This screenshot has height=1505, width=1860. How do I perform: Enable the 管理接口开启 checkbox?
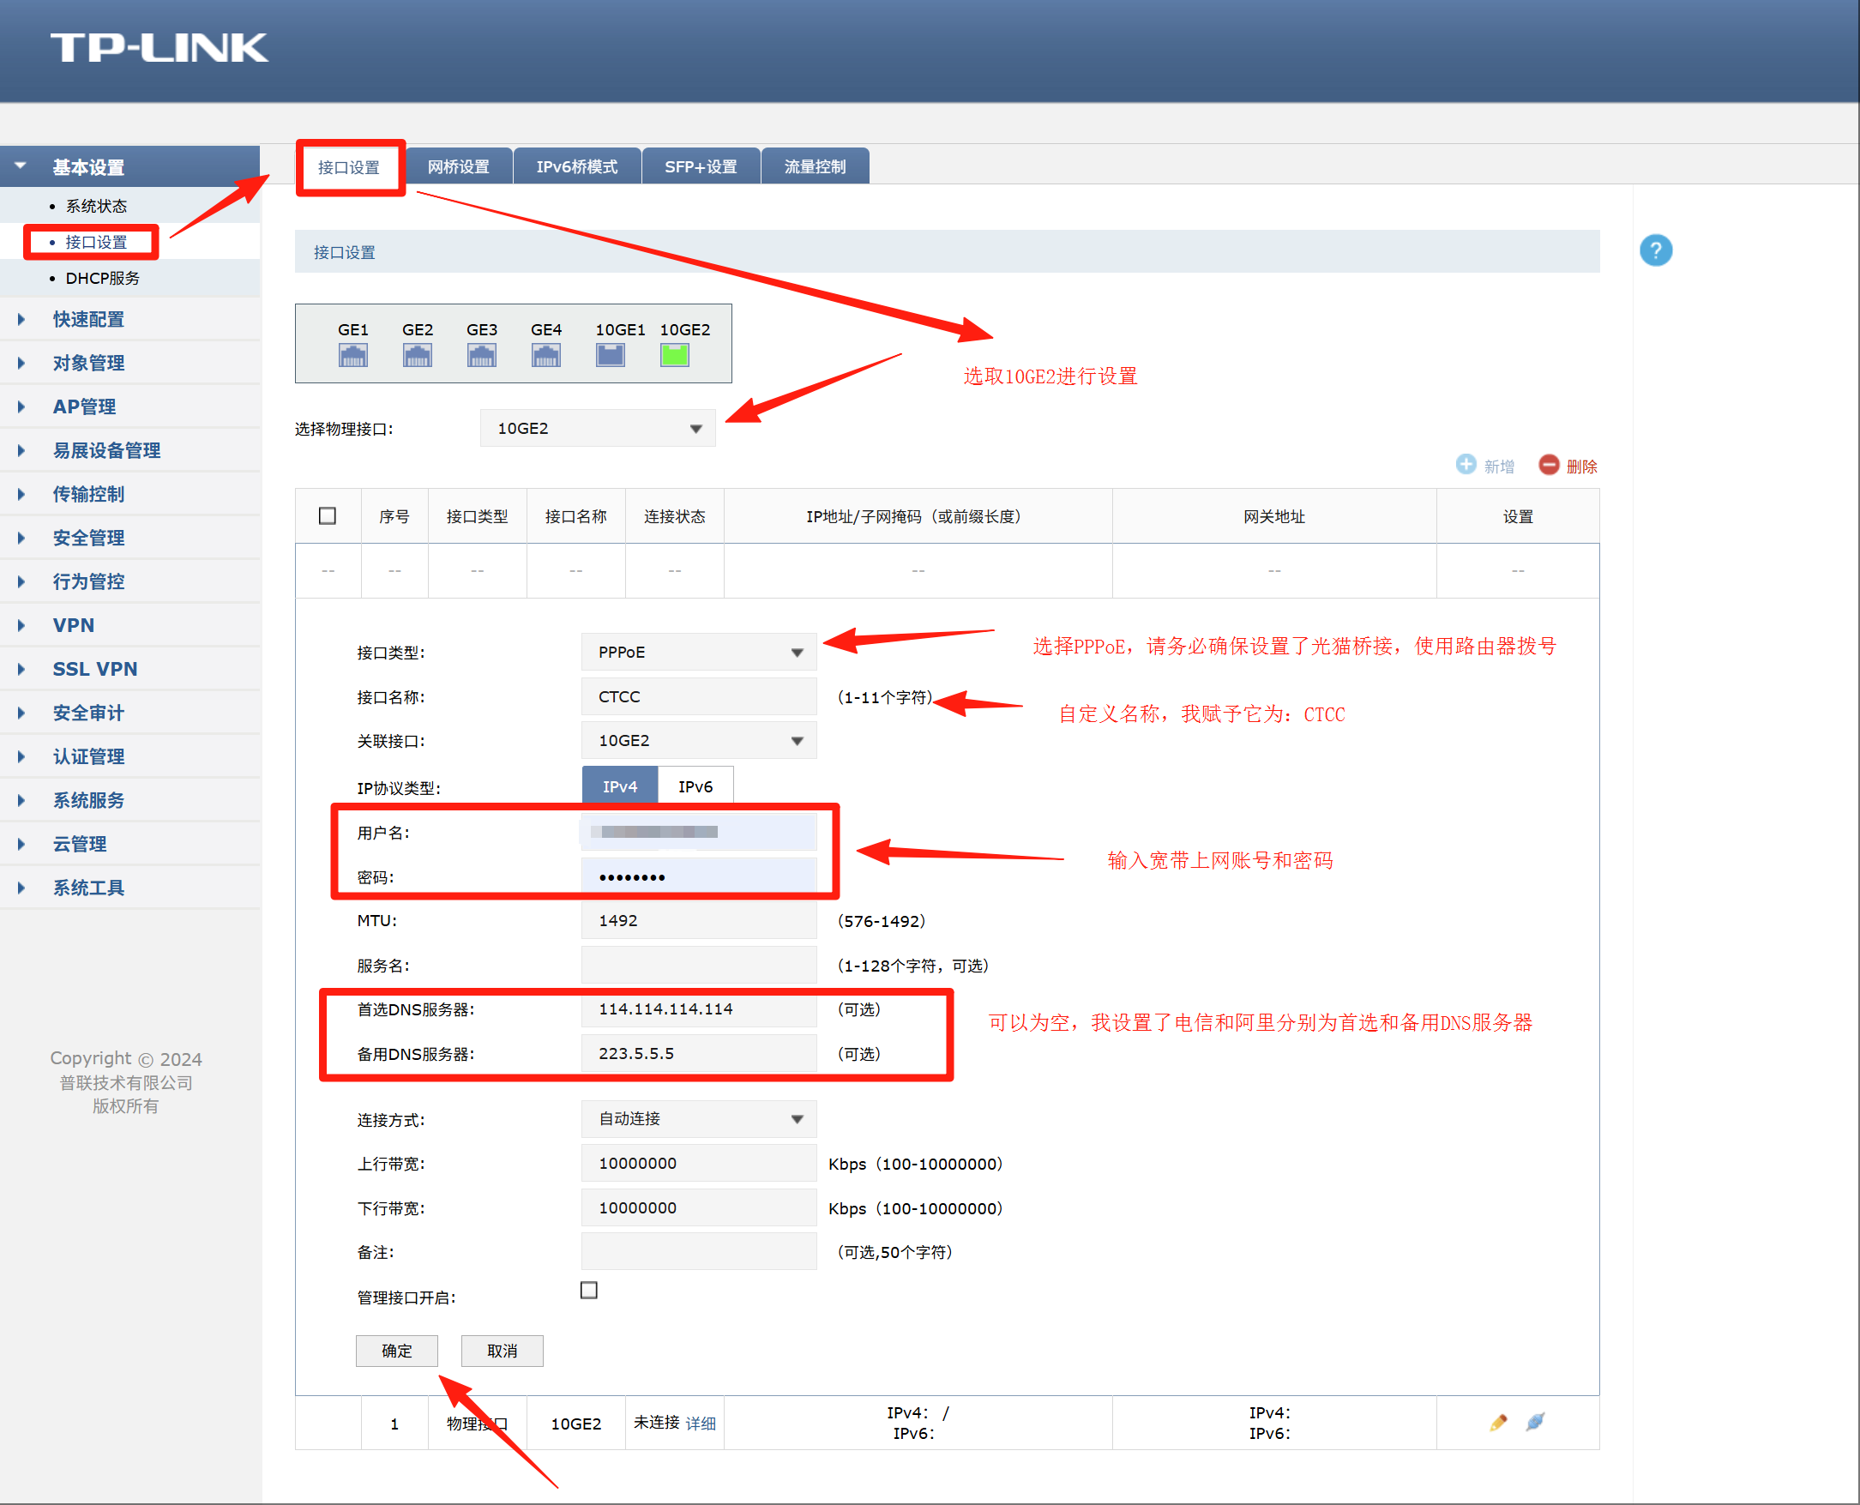[588, 1291]
